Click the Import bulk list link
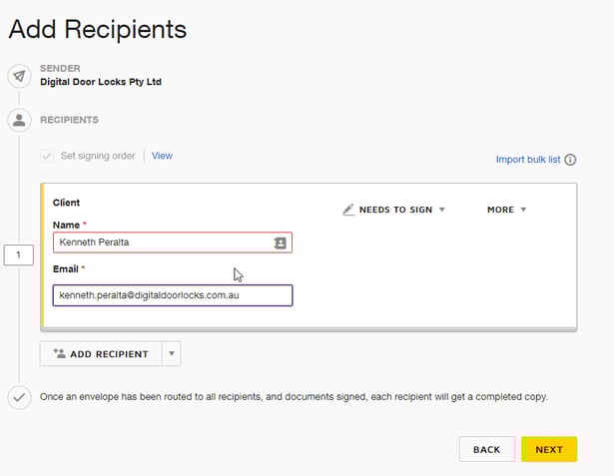 point(528,160)
